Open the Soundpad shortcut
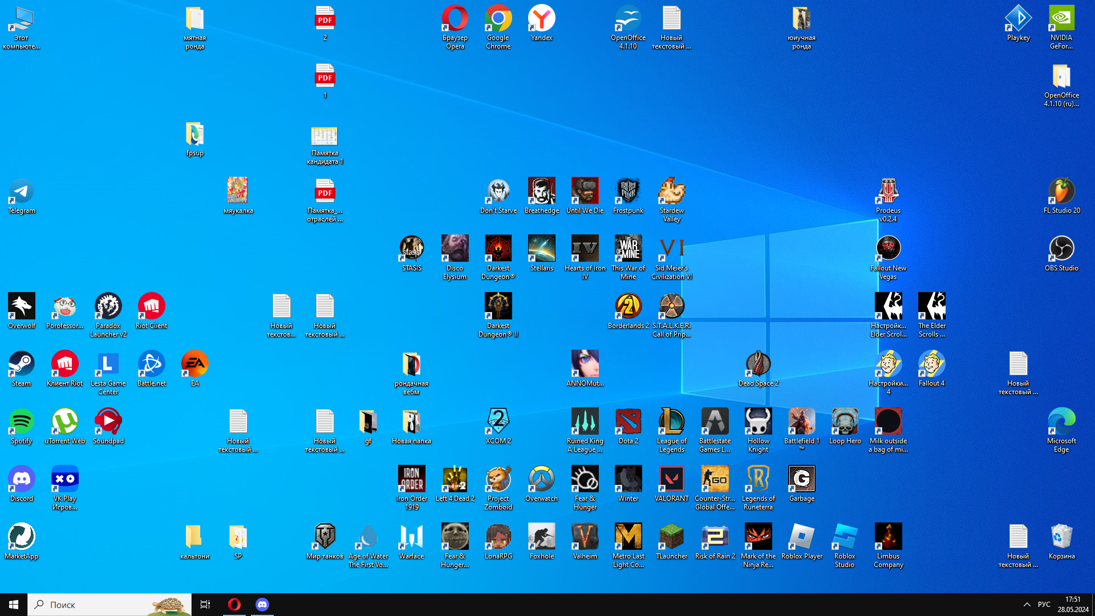The image size is (1095, 616). [108, 426]
